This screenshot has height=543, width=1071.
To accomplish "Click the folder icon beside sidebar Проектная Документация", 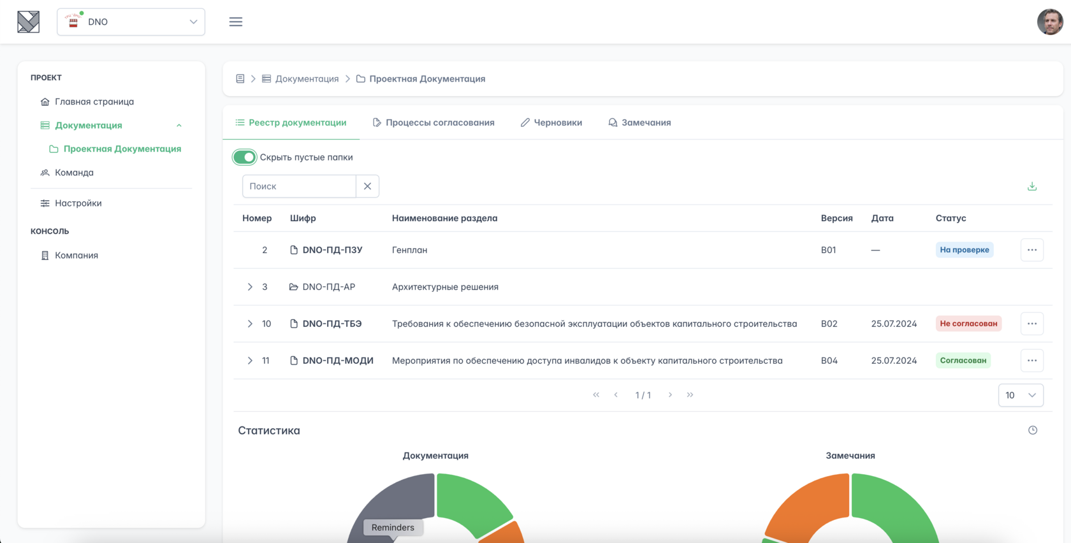I will point(54,148).
